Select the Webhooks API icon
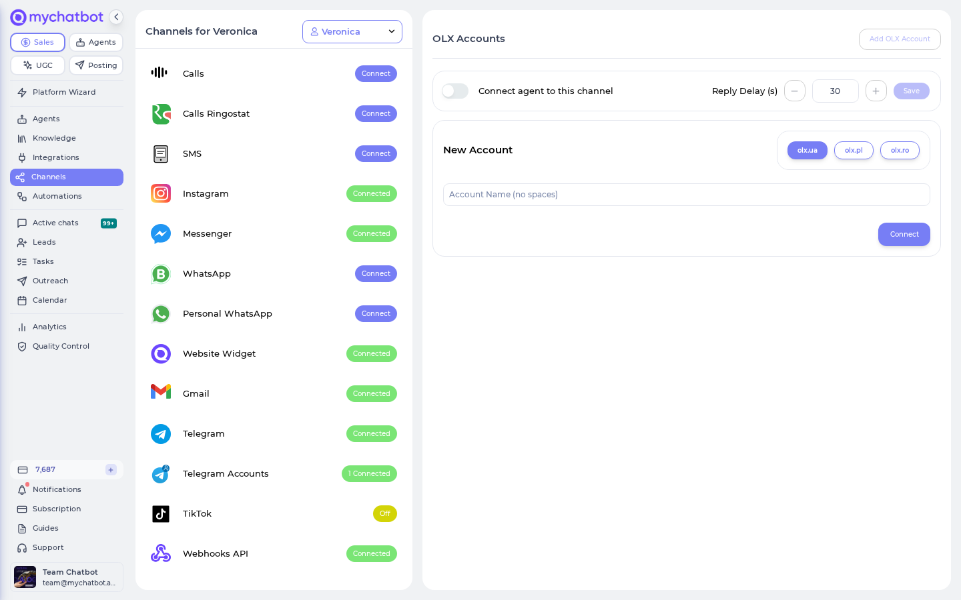961x600 pixels. [161, 553]
